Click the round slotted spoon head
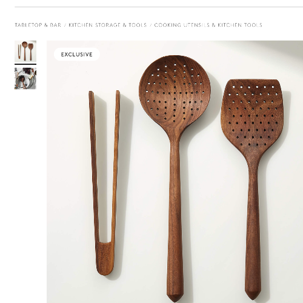The height and width of the screenshot is (303, 303). (x=175, y=93)
